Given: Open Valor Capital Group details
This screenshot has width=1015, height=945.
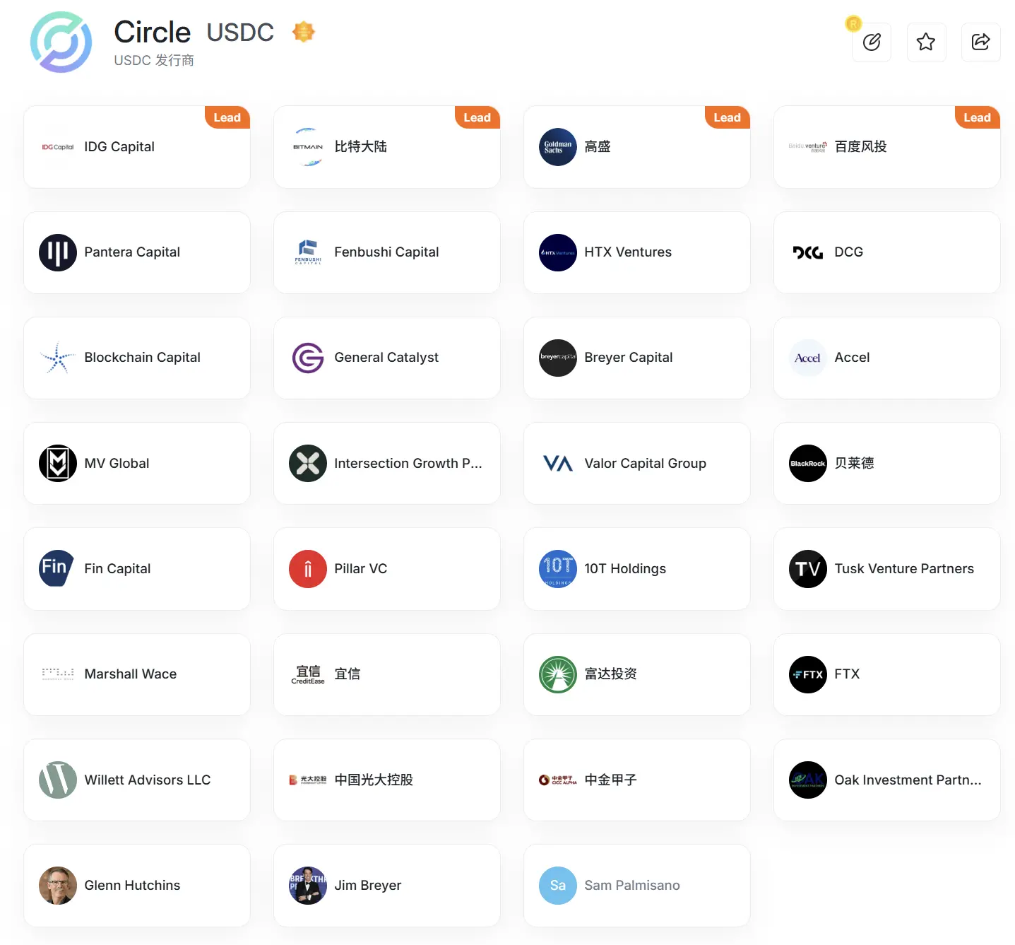Looking at the screenshot, I should click(x=636, y=464).
